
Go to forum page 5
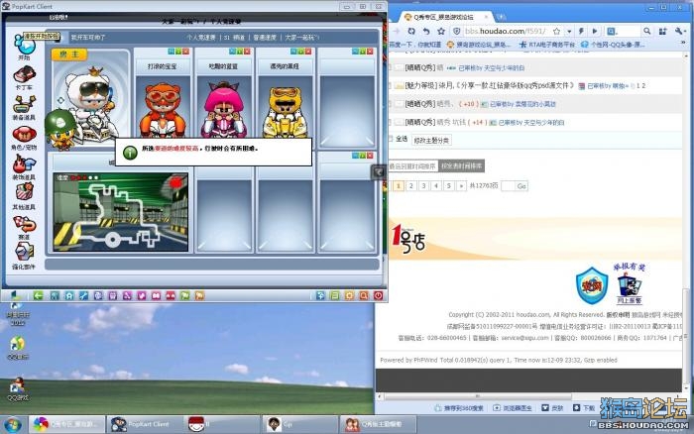pyautogui.click(x=449, y=186)
